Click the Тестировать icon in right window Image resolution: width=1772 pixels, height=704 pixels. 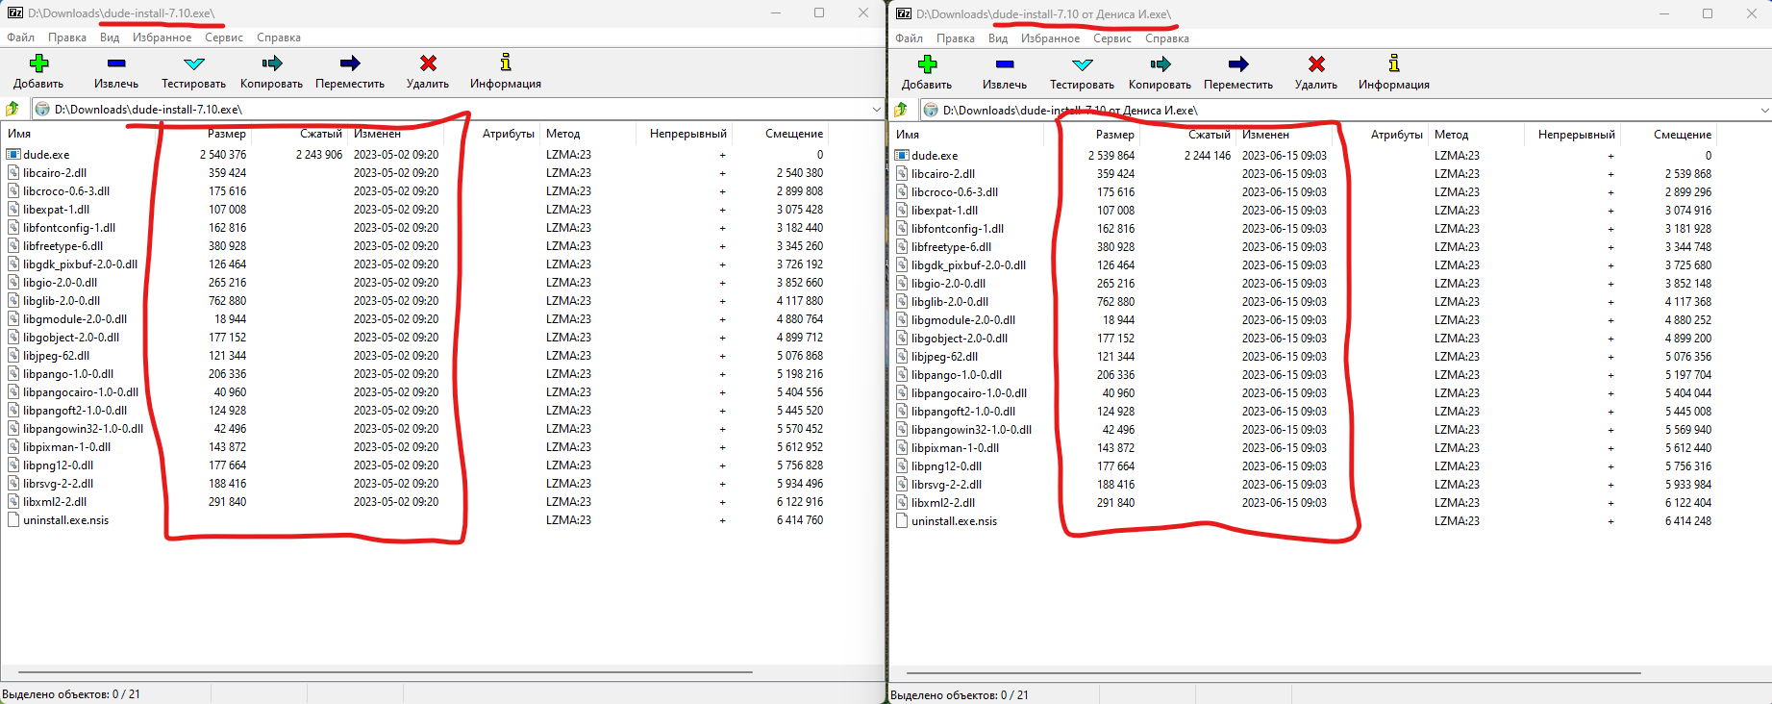click(1083, 64)
